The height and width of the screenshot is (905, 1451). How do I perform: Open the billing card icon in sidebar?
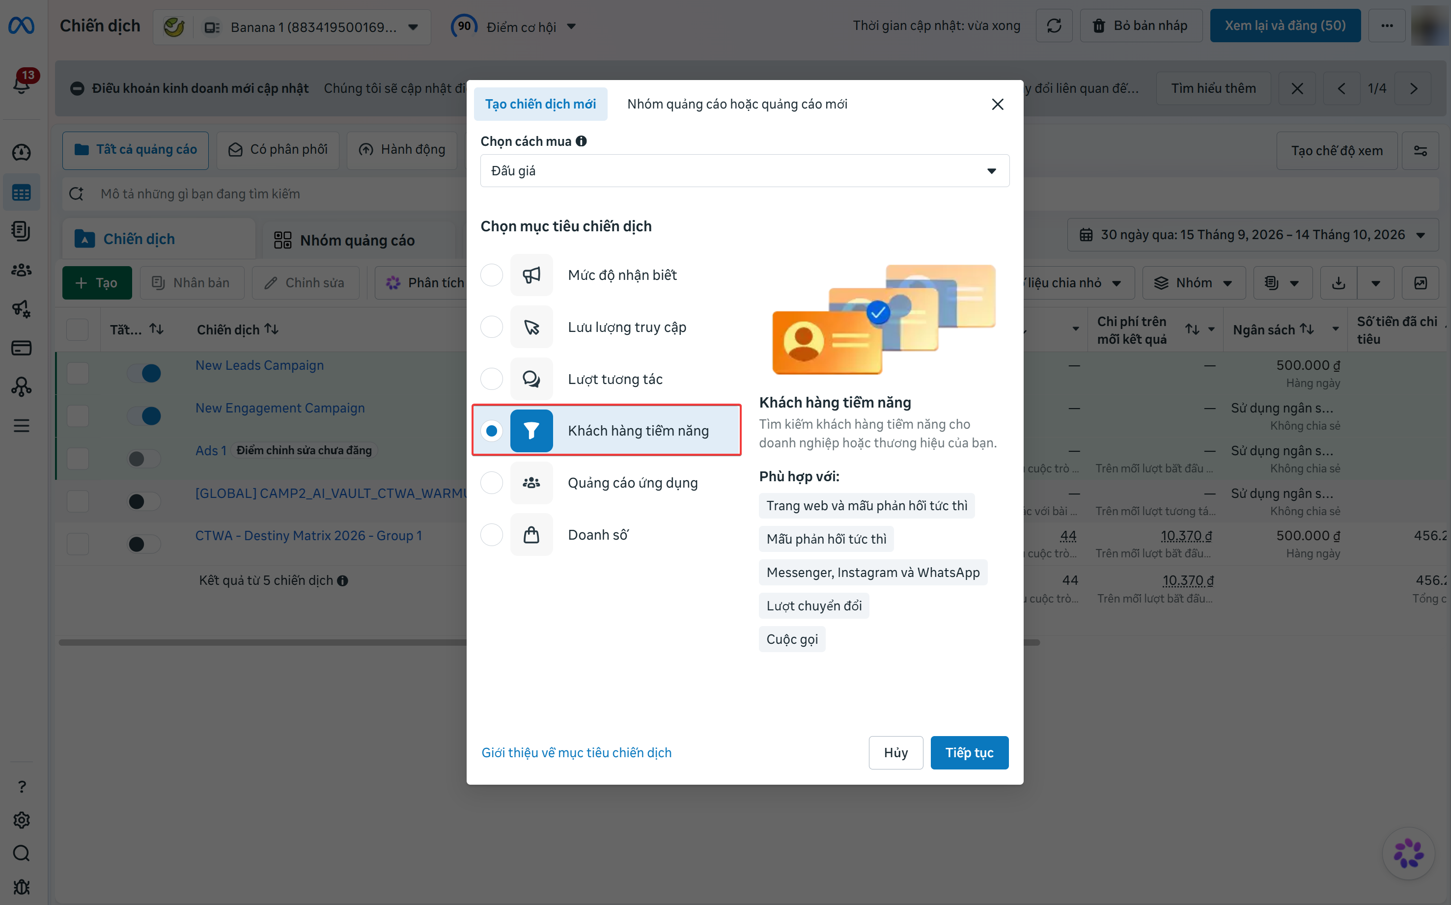pos(22,348)
